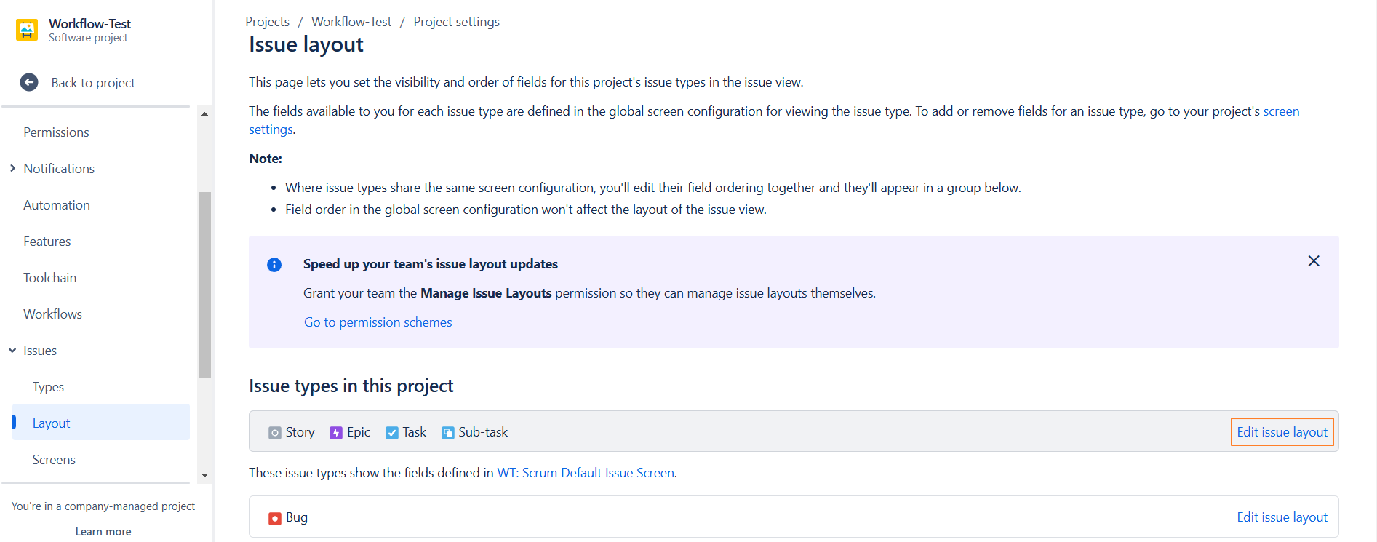Open the Workflows settings page
This screenshot has width=1377, height=542.
coord(52,314)
